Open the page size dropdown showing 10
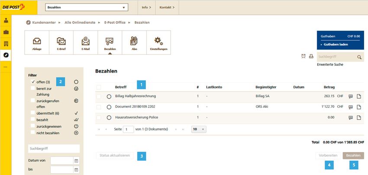The height and width of the screenshot is (175, 368). (199, 129)
